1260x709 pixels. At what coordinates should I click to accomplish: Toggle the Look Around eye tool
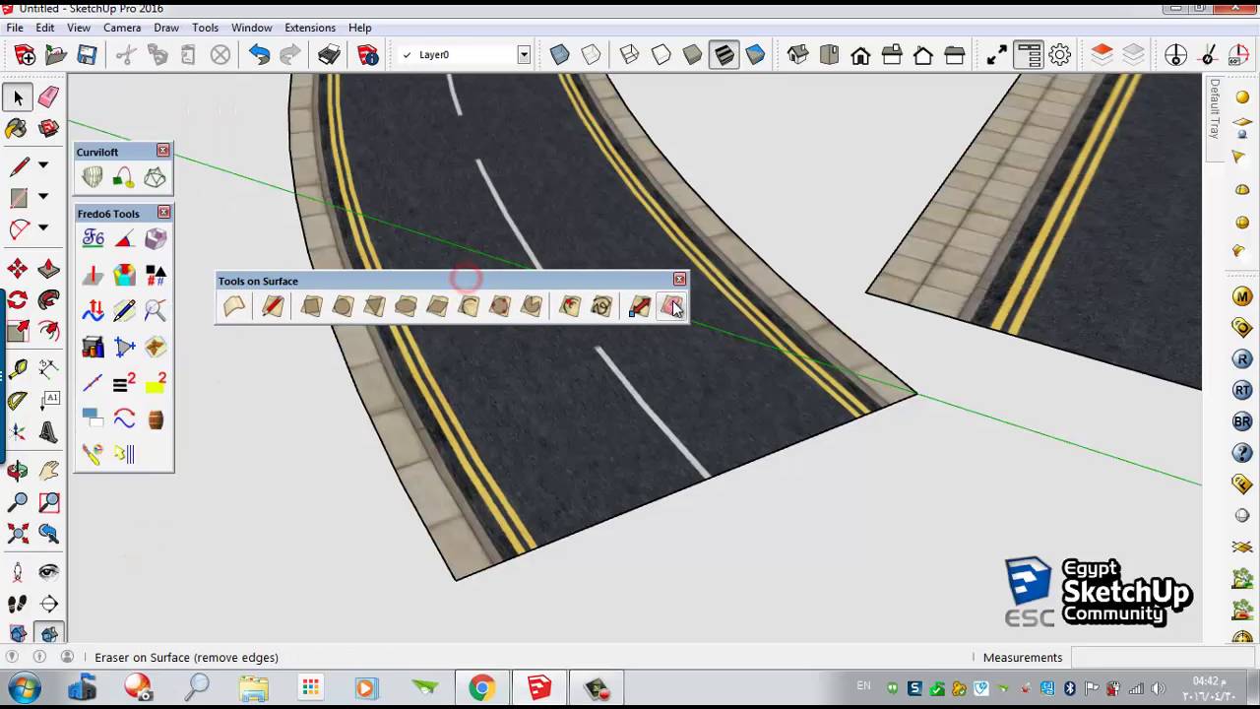click(x=48, y=572)
